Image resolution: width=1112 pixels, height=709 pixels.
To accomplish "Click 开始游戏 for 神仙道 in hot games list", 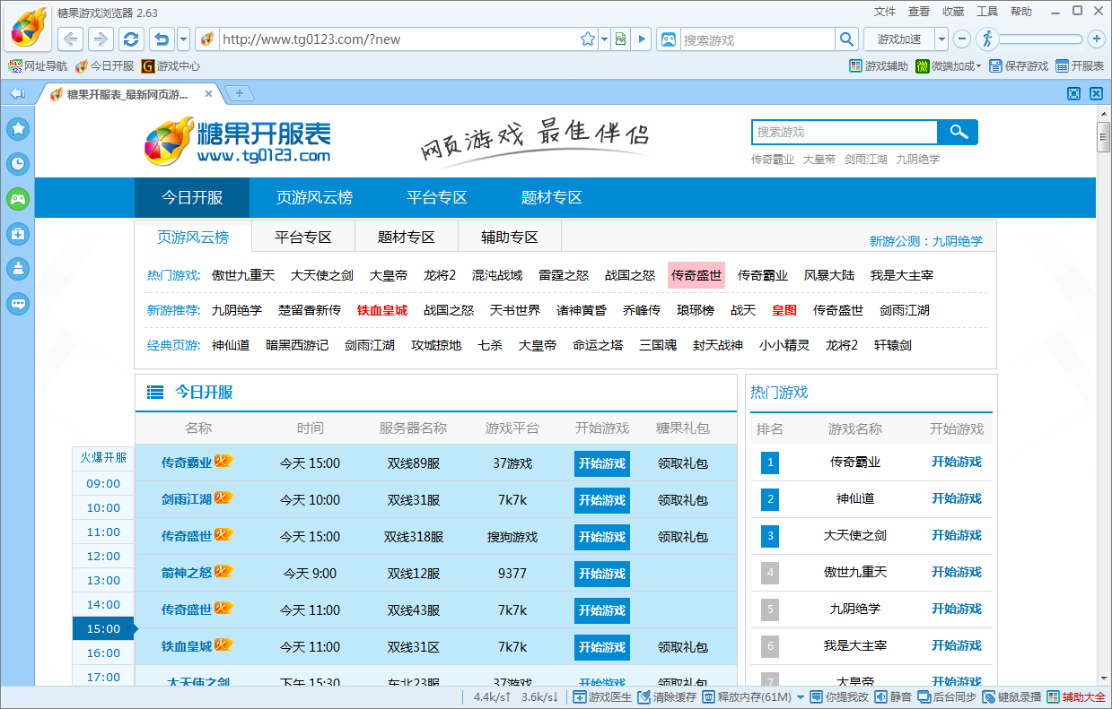I will point(957,498).
